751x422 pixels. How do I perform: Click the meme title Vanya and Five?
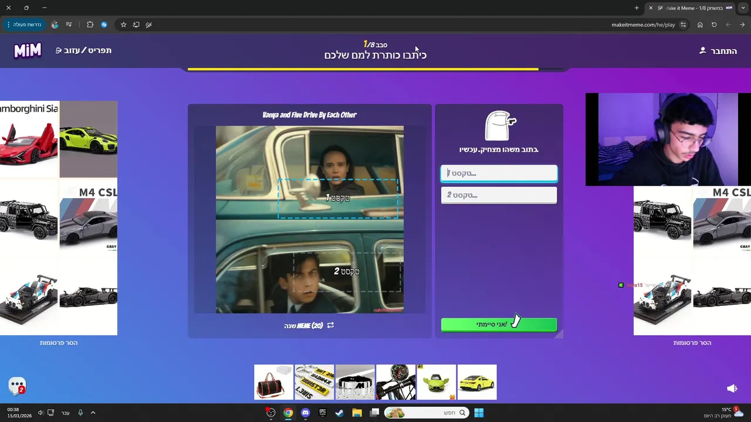tap(309, 115)
